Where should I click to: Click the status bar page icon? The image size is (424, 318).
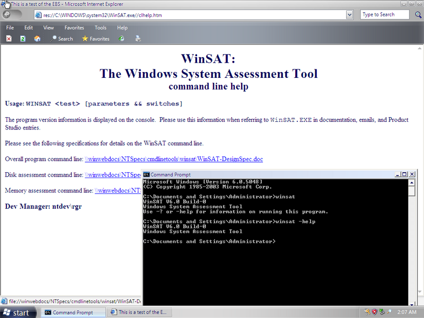pos(4,301)
